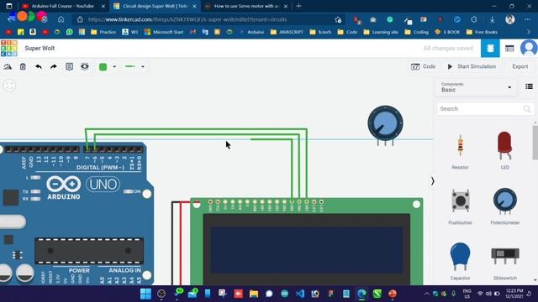Expand more bookmarks chevron
Image resolution: width=538 pixels, height=302 pixels.
point(529,32)
